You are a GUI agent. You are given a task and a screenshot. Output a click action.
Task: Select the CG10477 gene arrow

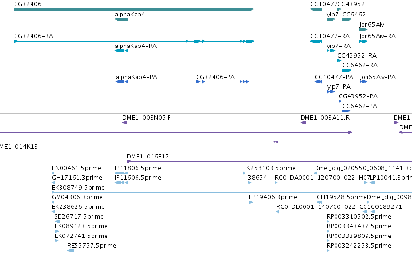click(x=316, y=9)
